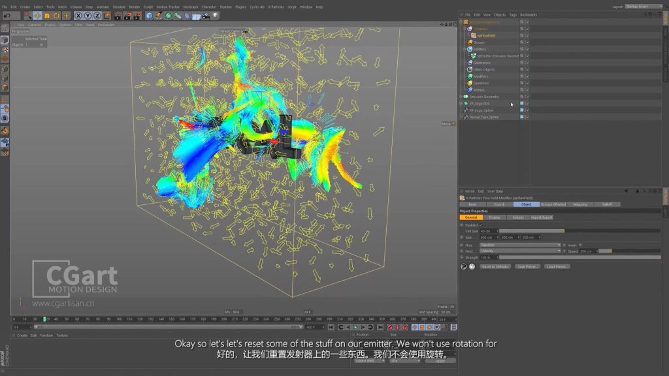Expand the XP_Logo SDS object
This screenshot has width=669, height=376.
(x=461, y=104)
